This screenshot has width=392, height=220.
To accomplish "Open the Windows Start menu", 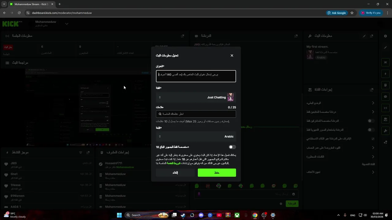I will (x=119, y=215).
